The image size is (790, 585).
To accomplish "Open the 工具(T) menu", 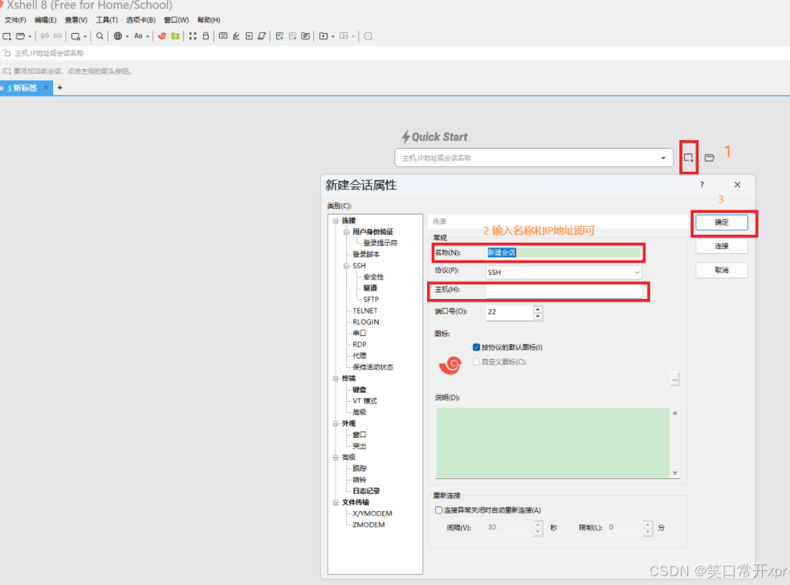I will tap(107, 20).
